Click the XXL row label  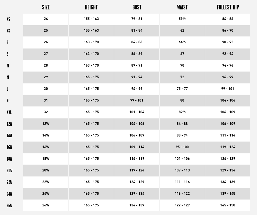9,112
